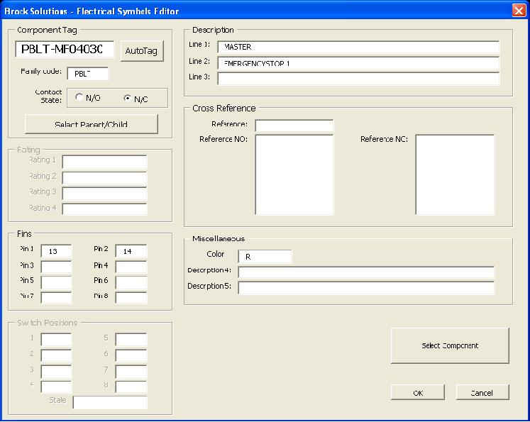Click the Rating 3 field
The width and height of the screenshot is (530, 422).
104,194
